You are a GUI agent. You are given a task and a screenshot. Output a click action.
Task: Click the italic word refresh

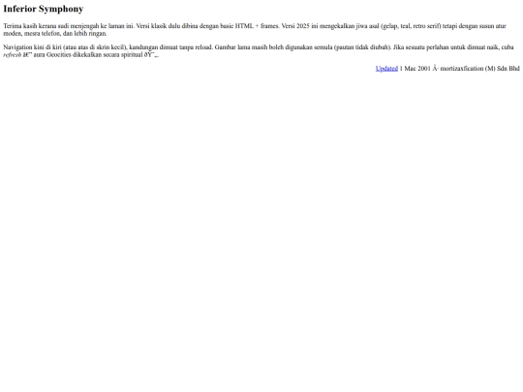coord(13,54)
